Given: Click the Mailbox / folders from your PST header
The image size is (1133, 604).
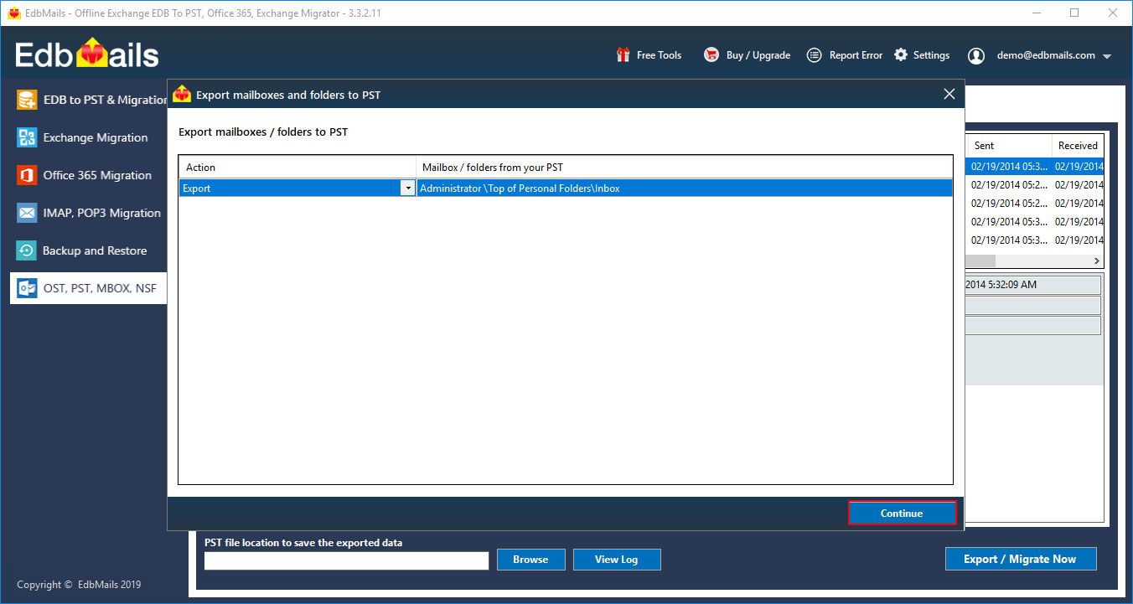Looking at the screenshot, I should pyautogui.click(x=685, y=168).
